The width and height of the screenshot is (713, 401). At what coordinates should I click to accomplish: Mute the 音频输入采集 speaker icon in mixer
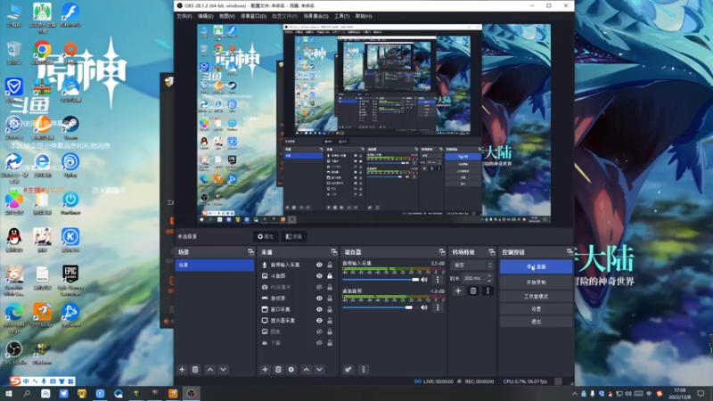pos(424,280)
